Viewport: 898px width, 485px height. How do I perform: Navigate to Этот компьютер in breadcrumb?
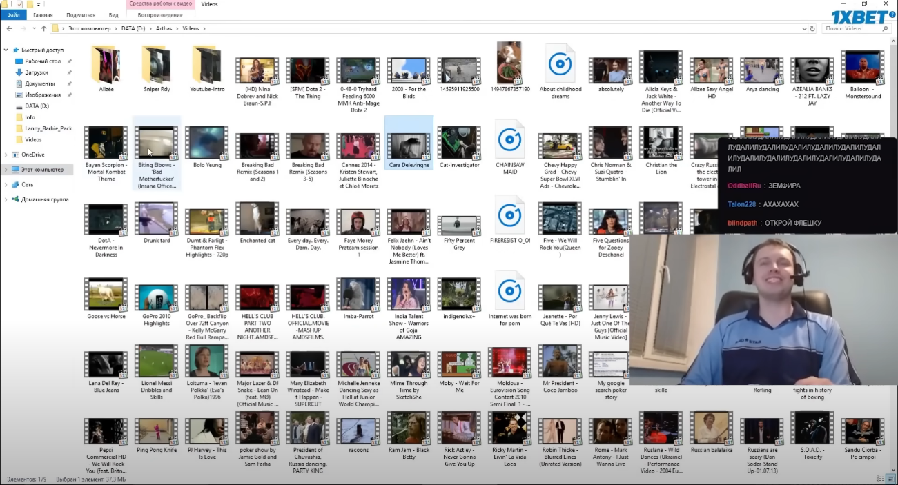(x=89, y=28)
